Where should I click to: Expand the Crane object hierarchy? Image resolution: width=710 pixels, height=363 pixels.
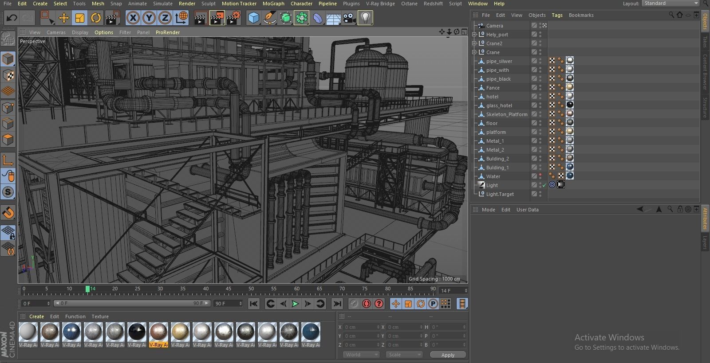coord(474,52)
